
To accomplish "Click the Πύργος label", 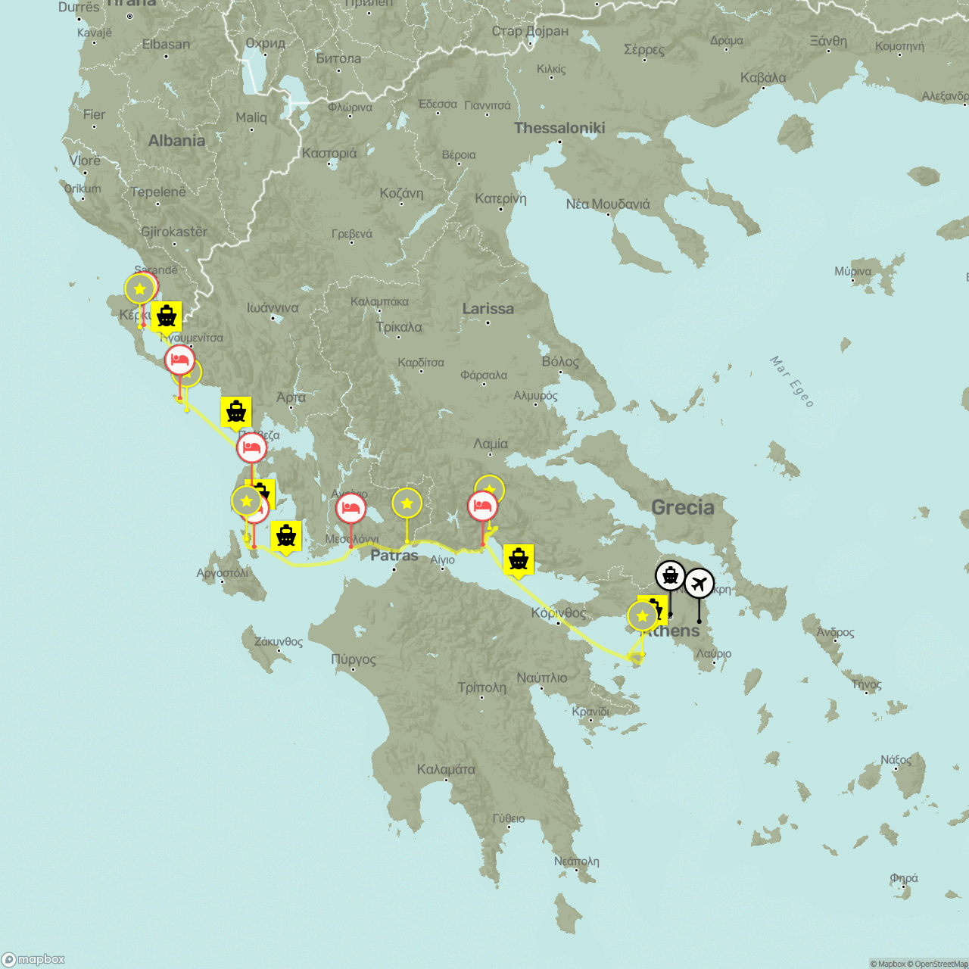I will (x=354, y=659).
